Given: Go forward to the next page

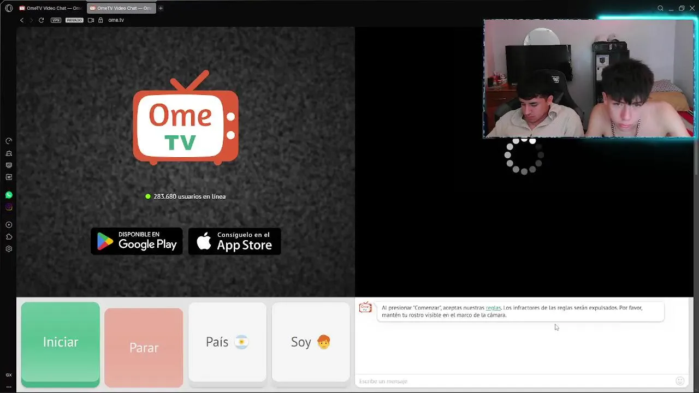Looking at the screenshot, I should [x=31, y=20].
